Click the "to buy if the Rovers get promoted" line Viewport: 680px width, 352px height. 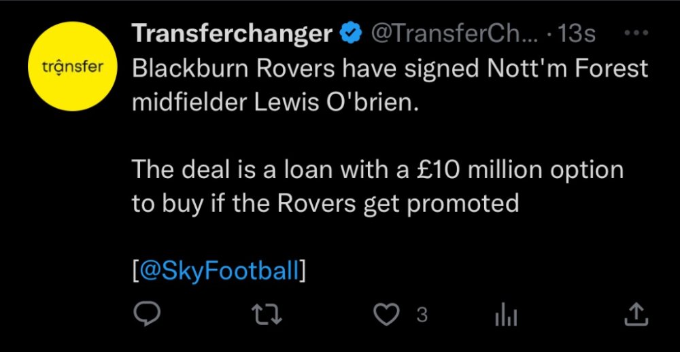[325, 203]
